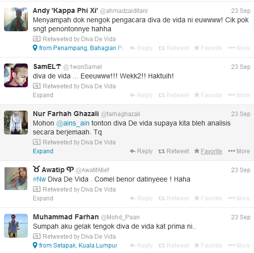Image resolution: width=254 pixels, height=253 pixels.
Task: Click the 23 Sep timestamp on SamEL tweet
Action: pyautogui.click(x=241, y=67)
